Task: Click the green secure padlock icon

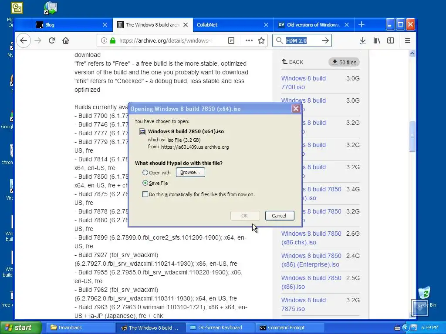Action: pyautogui.click(x=113, y=40)
